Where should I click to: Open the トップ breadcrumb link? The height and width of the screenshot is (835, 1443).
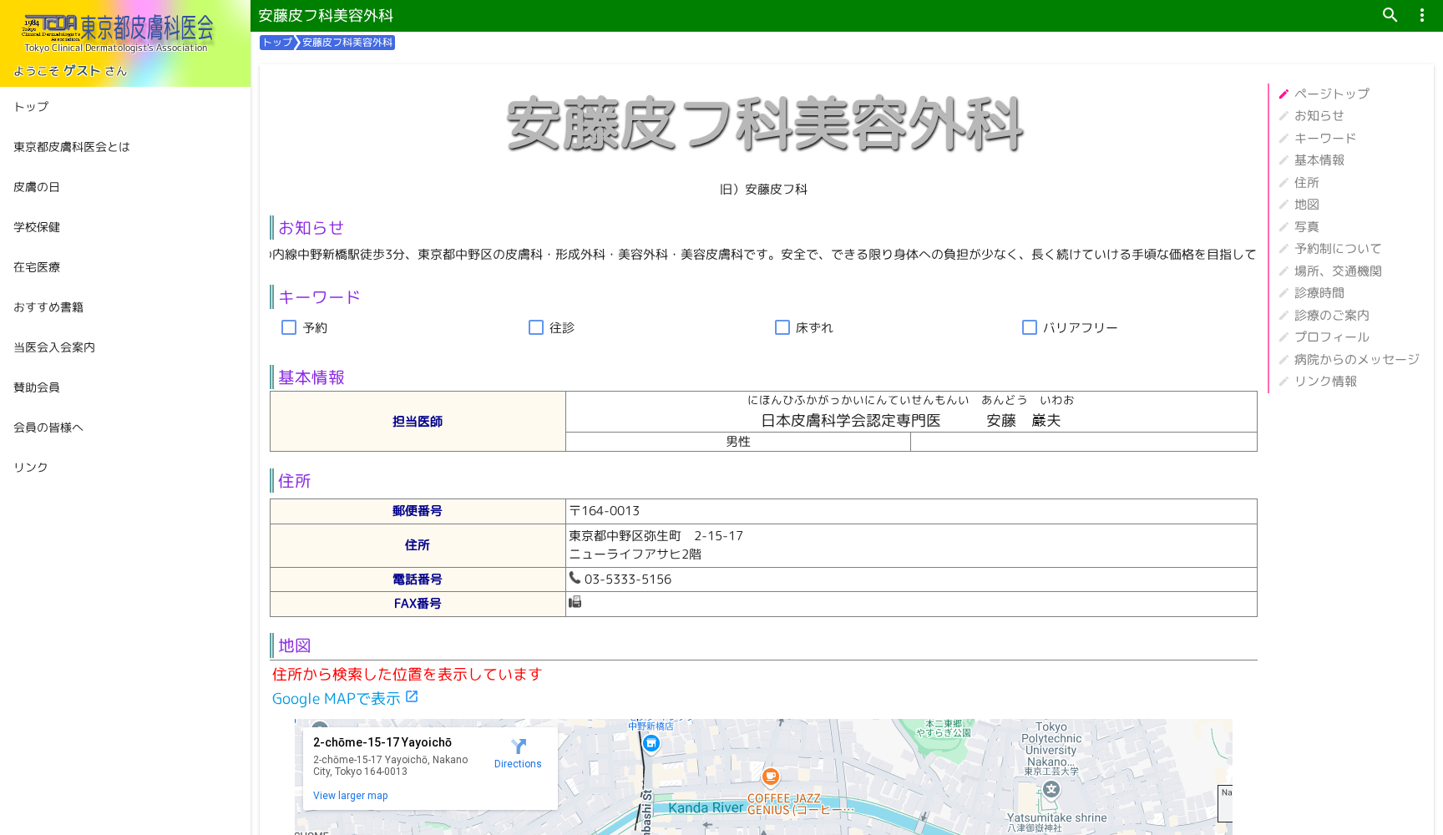pos(276,42)
